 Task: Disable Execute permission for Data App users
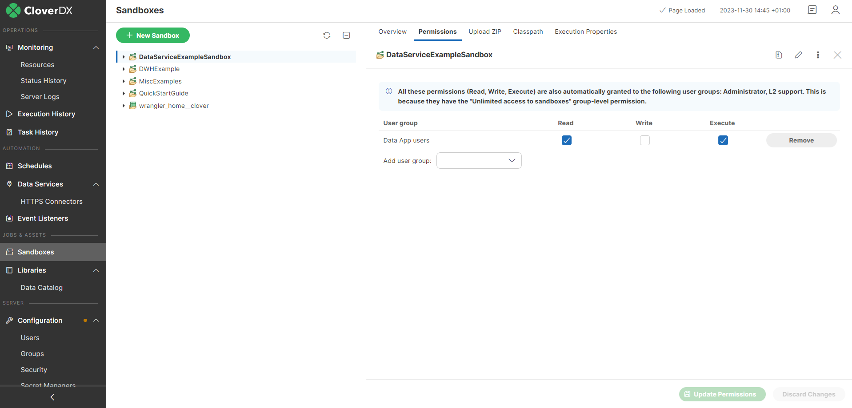[723, 140]
